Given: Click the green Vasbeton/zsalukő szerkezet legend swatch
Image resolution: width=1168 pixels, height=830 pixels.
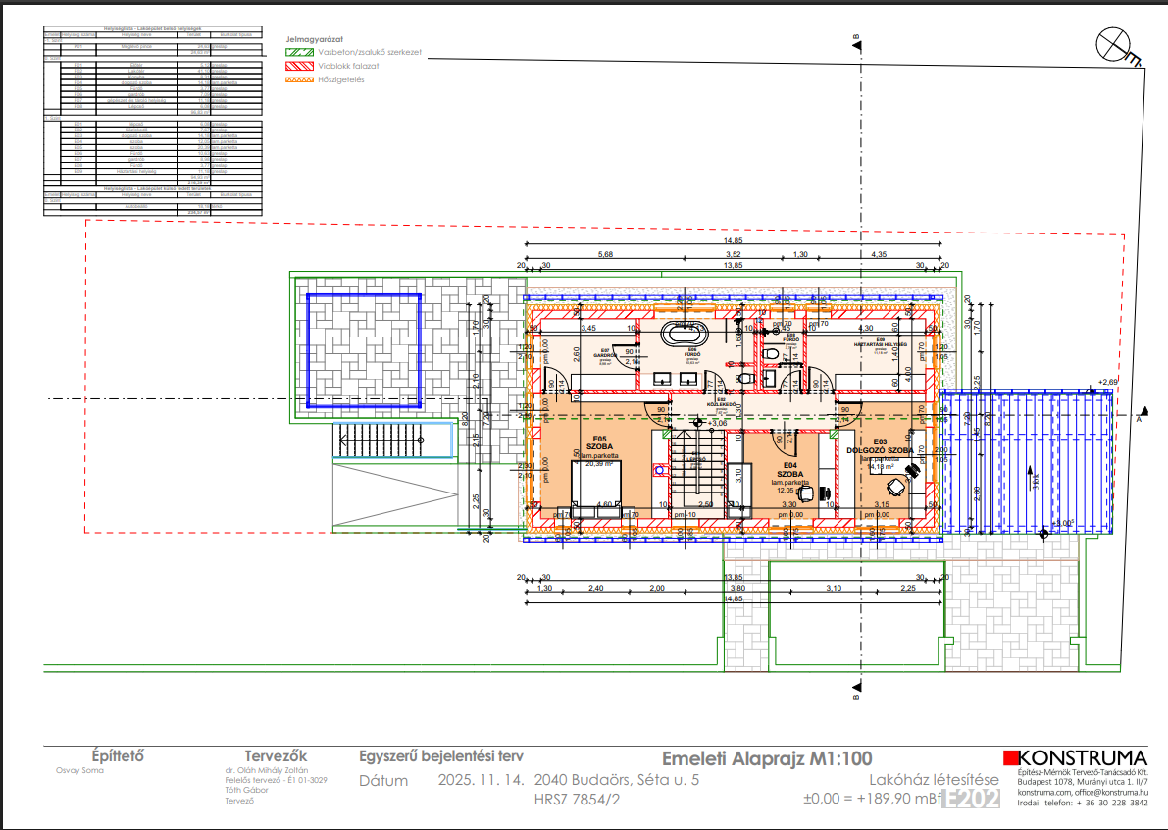Looking at the screenshot, I should [299, 52].
